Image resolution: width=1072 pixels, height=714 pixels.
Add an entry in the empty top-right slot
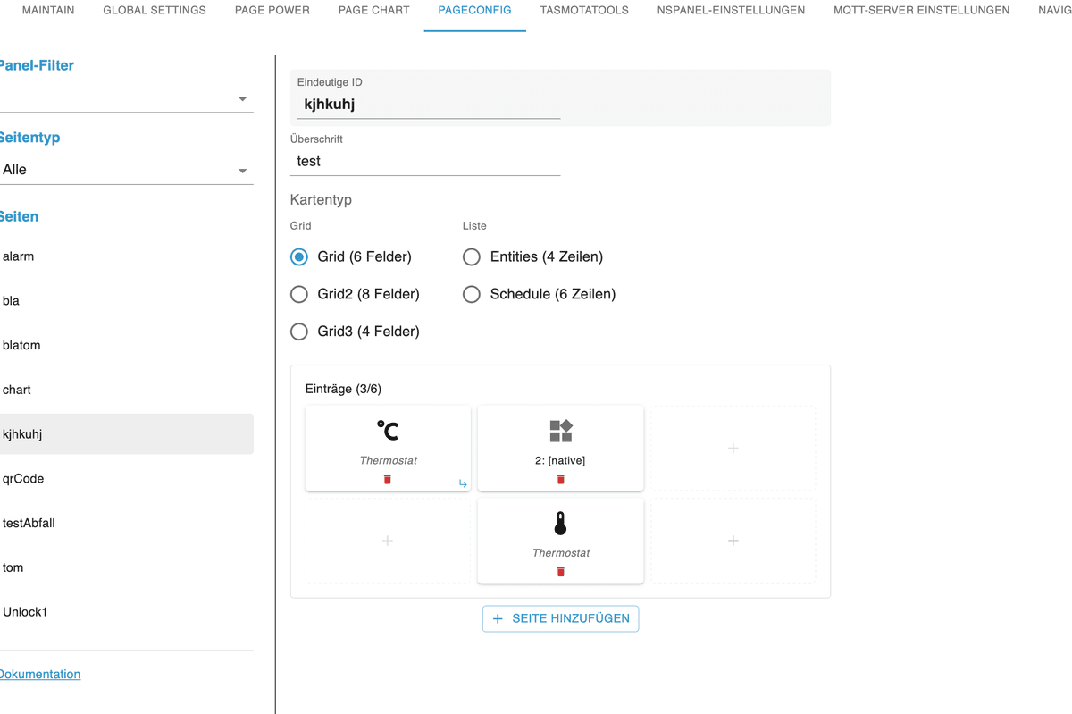tap(733, 449)
